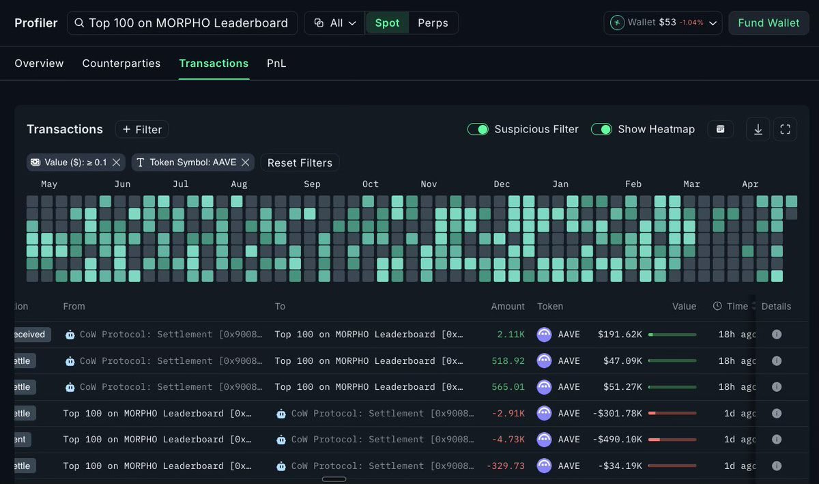The height and width of the screenshot is (484, 819).
Task: Toggle the Suspicious Filter switch
Action: pyautogui.click(x=478, y=129)
